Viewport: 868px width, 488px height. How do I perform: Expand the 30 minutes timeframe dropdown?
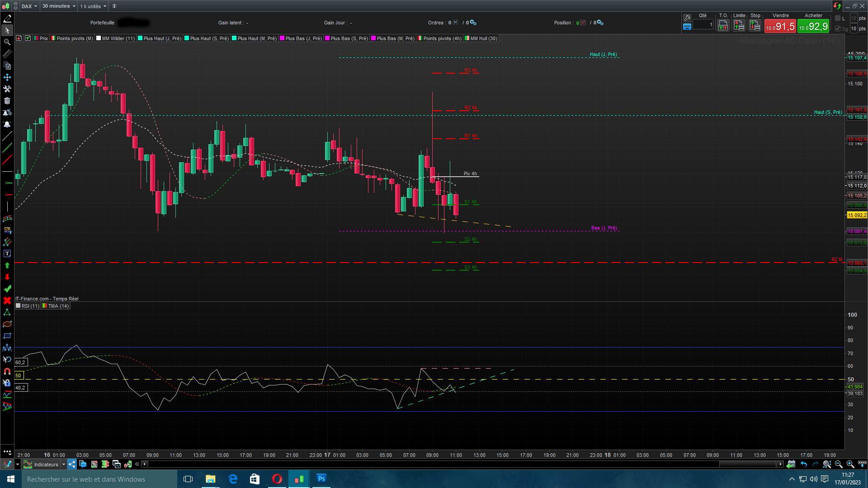[59, 6]
